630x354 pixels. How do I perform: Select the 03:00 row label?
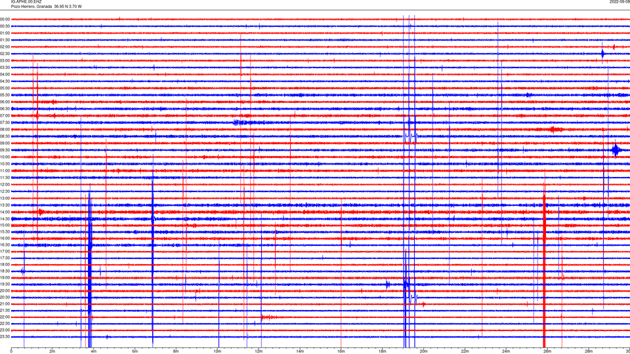[x=5, y=60]
